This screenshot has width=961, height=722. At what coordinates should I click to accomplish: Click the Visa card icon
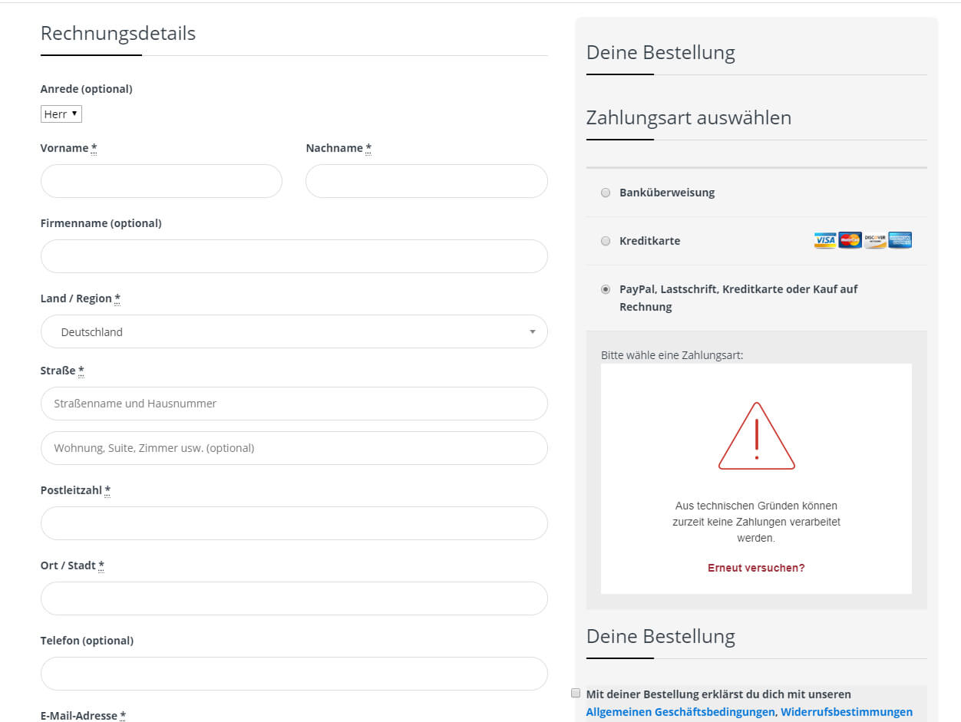(825, 241)
